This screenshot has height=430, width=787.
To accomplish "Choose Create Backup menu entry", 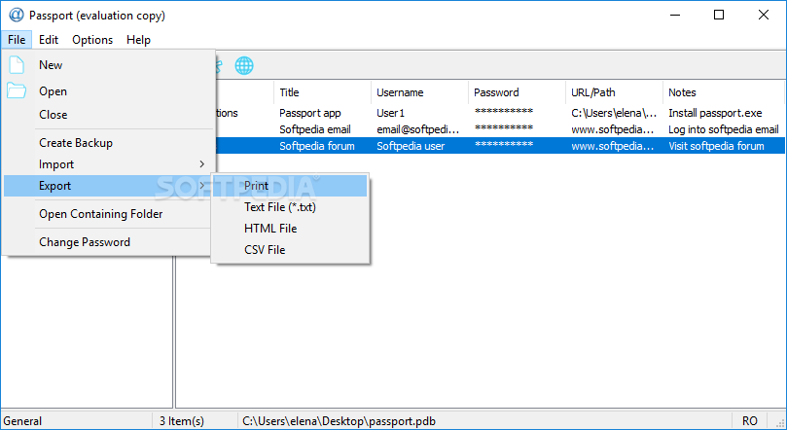I will coord(76,143).
